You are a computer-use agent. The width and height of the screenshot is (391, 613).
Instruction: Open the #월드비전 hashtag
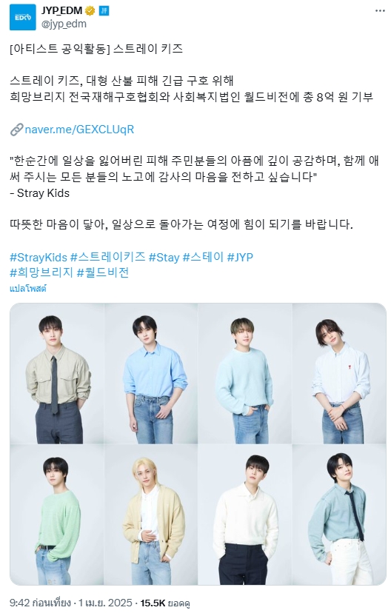103,272
